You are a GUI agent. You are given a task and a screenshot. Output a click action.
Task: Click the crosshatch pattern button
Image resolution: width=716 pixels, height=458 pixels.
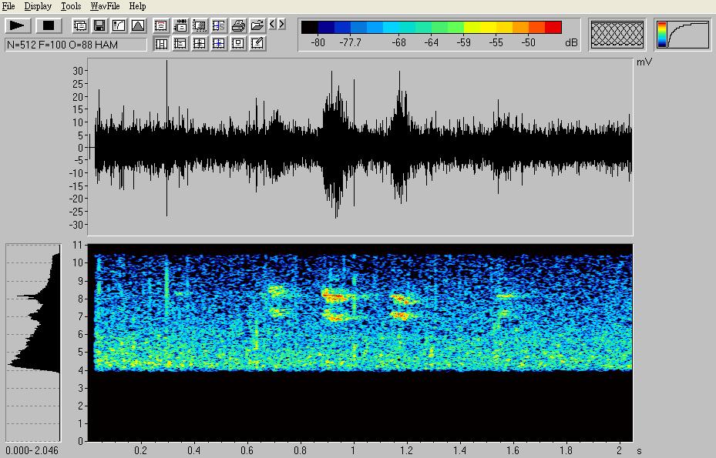pyautogui.click(x=617, y=35)
